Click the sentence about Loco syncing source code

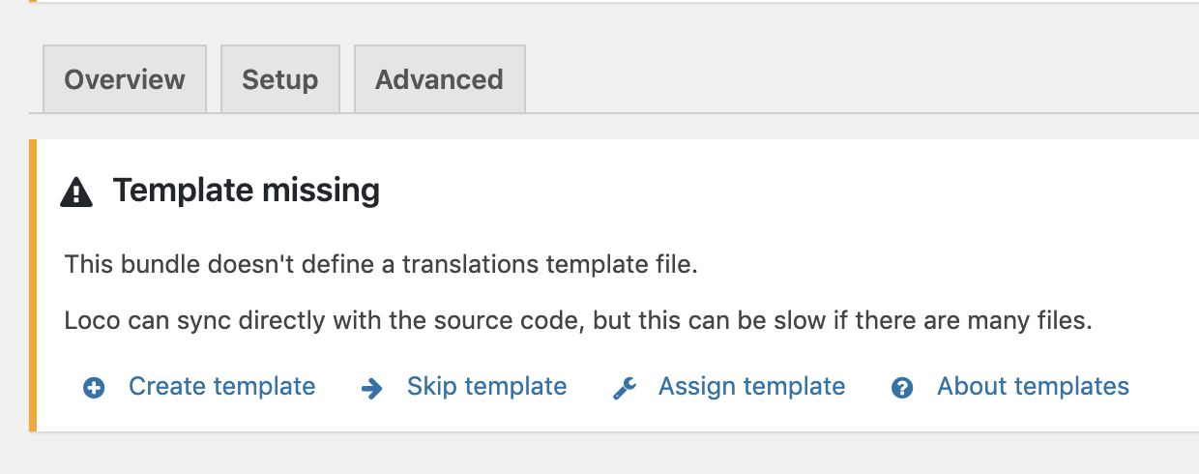pos(577,320)
